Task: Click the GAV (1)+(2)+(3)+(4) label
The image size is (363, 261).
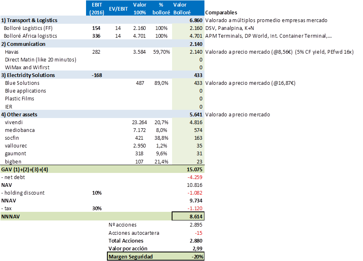Action: click(x=25, y=169)
